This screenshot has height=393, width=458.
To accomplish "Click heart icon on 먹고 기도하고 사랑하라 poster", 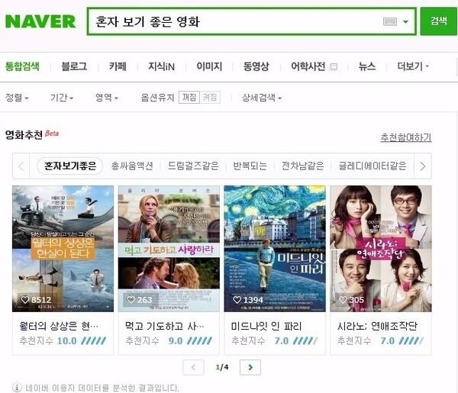I will pos(131,300).
